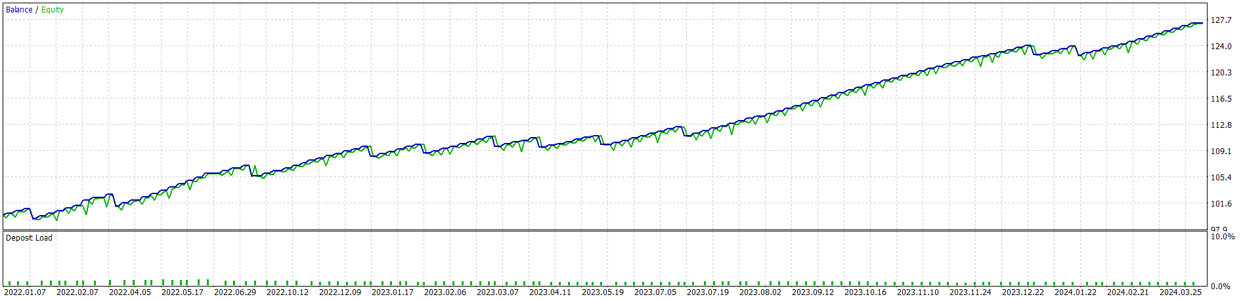
Task: Select the 2022.06.29 date label
Action: tap(235, 292)
